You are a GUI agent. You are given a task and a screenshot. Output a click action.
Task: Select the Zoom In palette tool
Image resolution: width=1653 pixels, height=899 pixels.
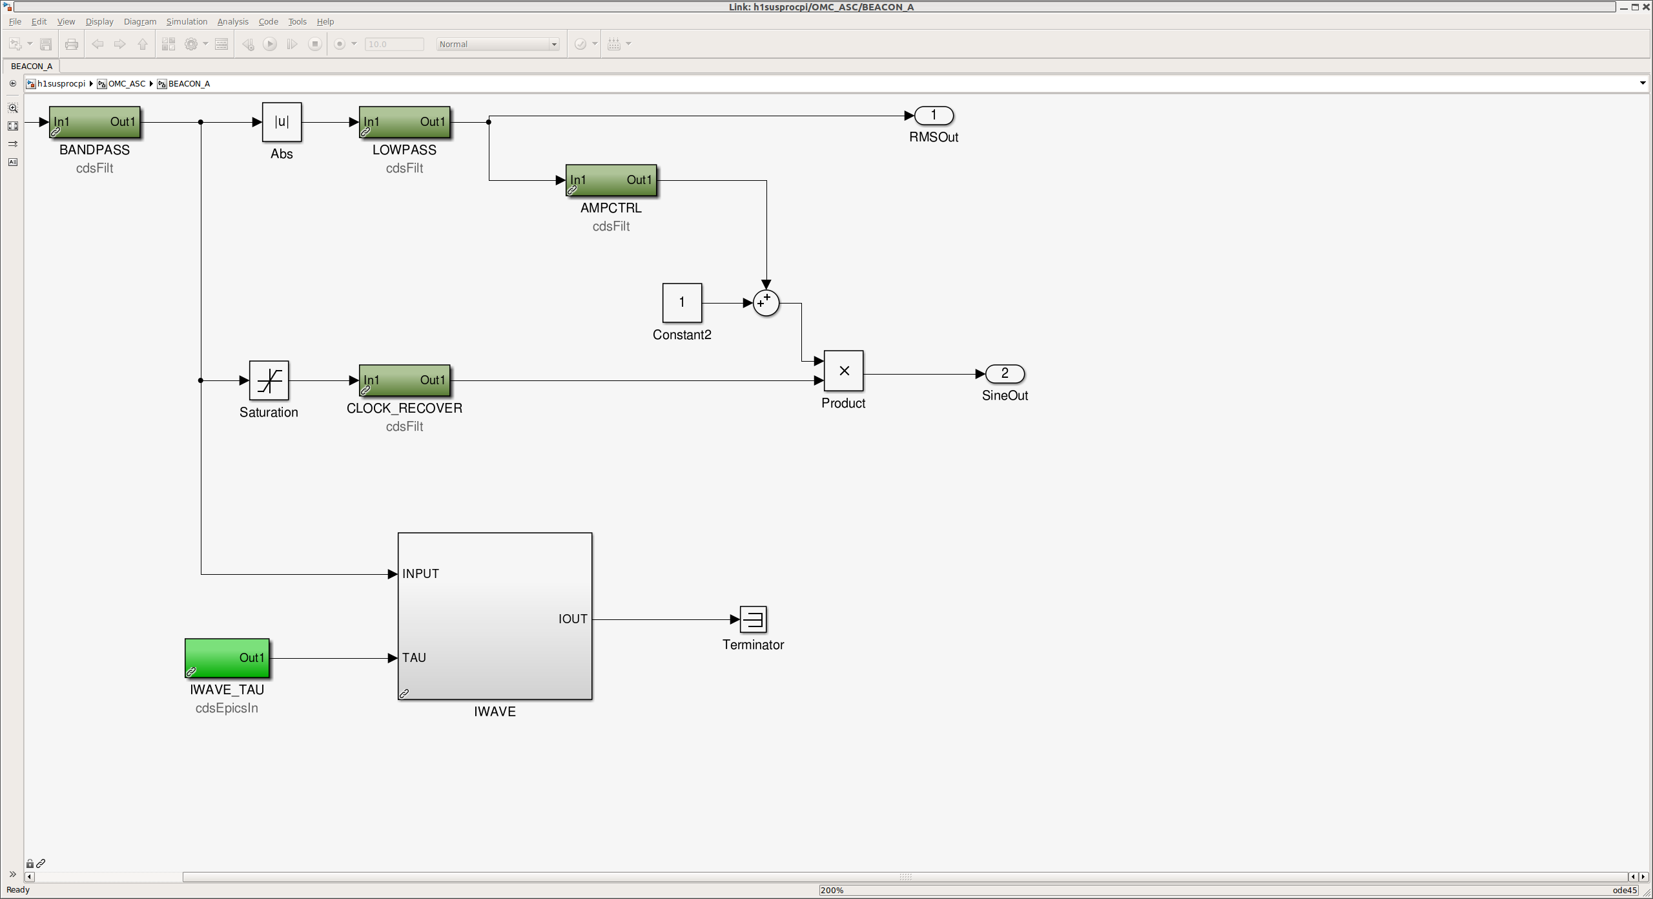tap(13, 108)
